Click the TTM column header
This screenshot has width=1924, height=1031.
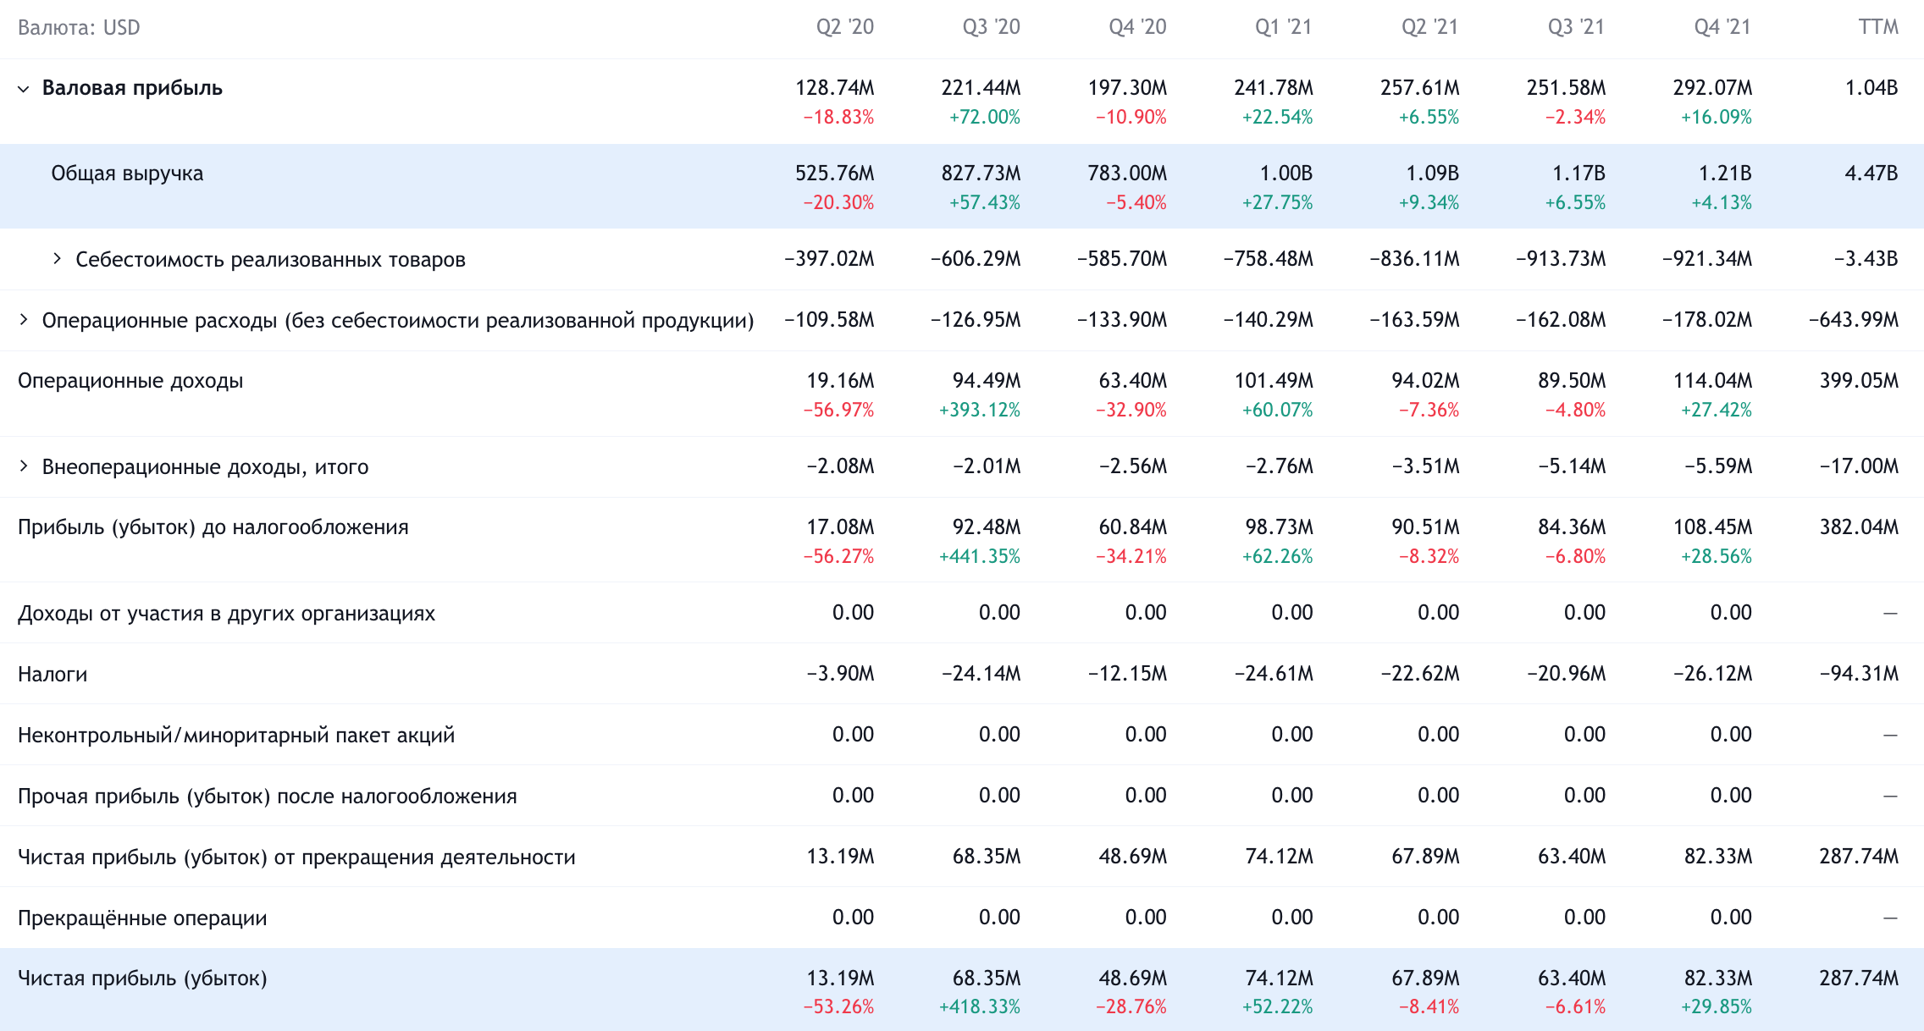1878,27
